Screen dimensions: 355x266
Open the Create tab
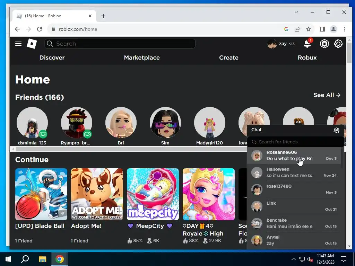pyautogui.click(x=229, y=57)
